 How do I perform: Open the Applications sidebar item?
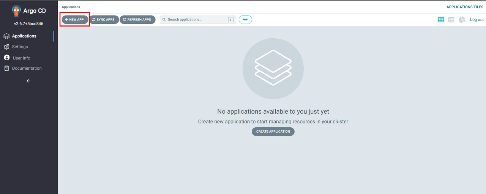[x=24, y=36]
